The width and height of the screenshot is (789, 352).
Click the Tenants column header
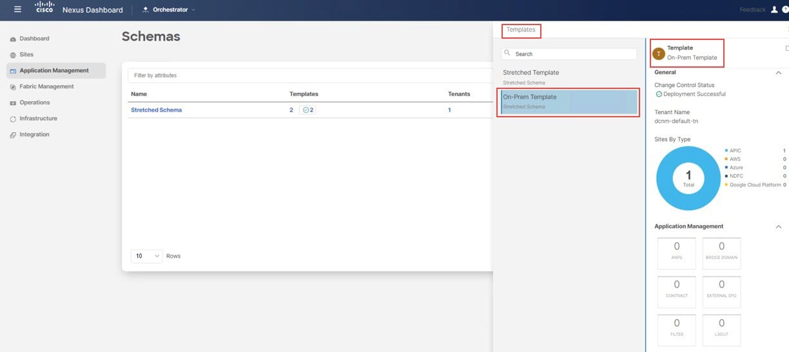459,94
